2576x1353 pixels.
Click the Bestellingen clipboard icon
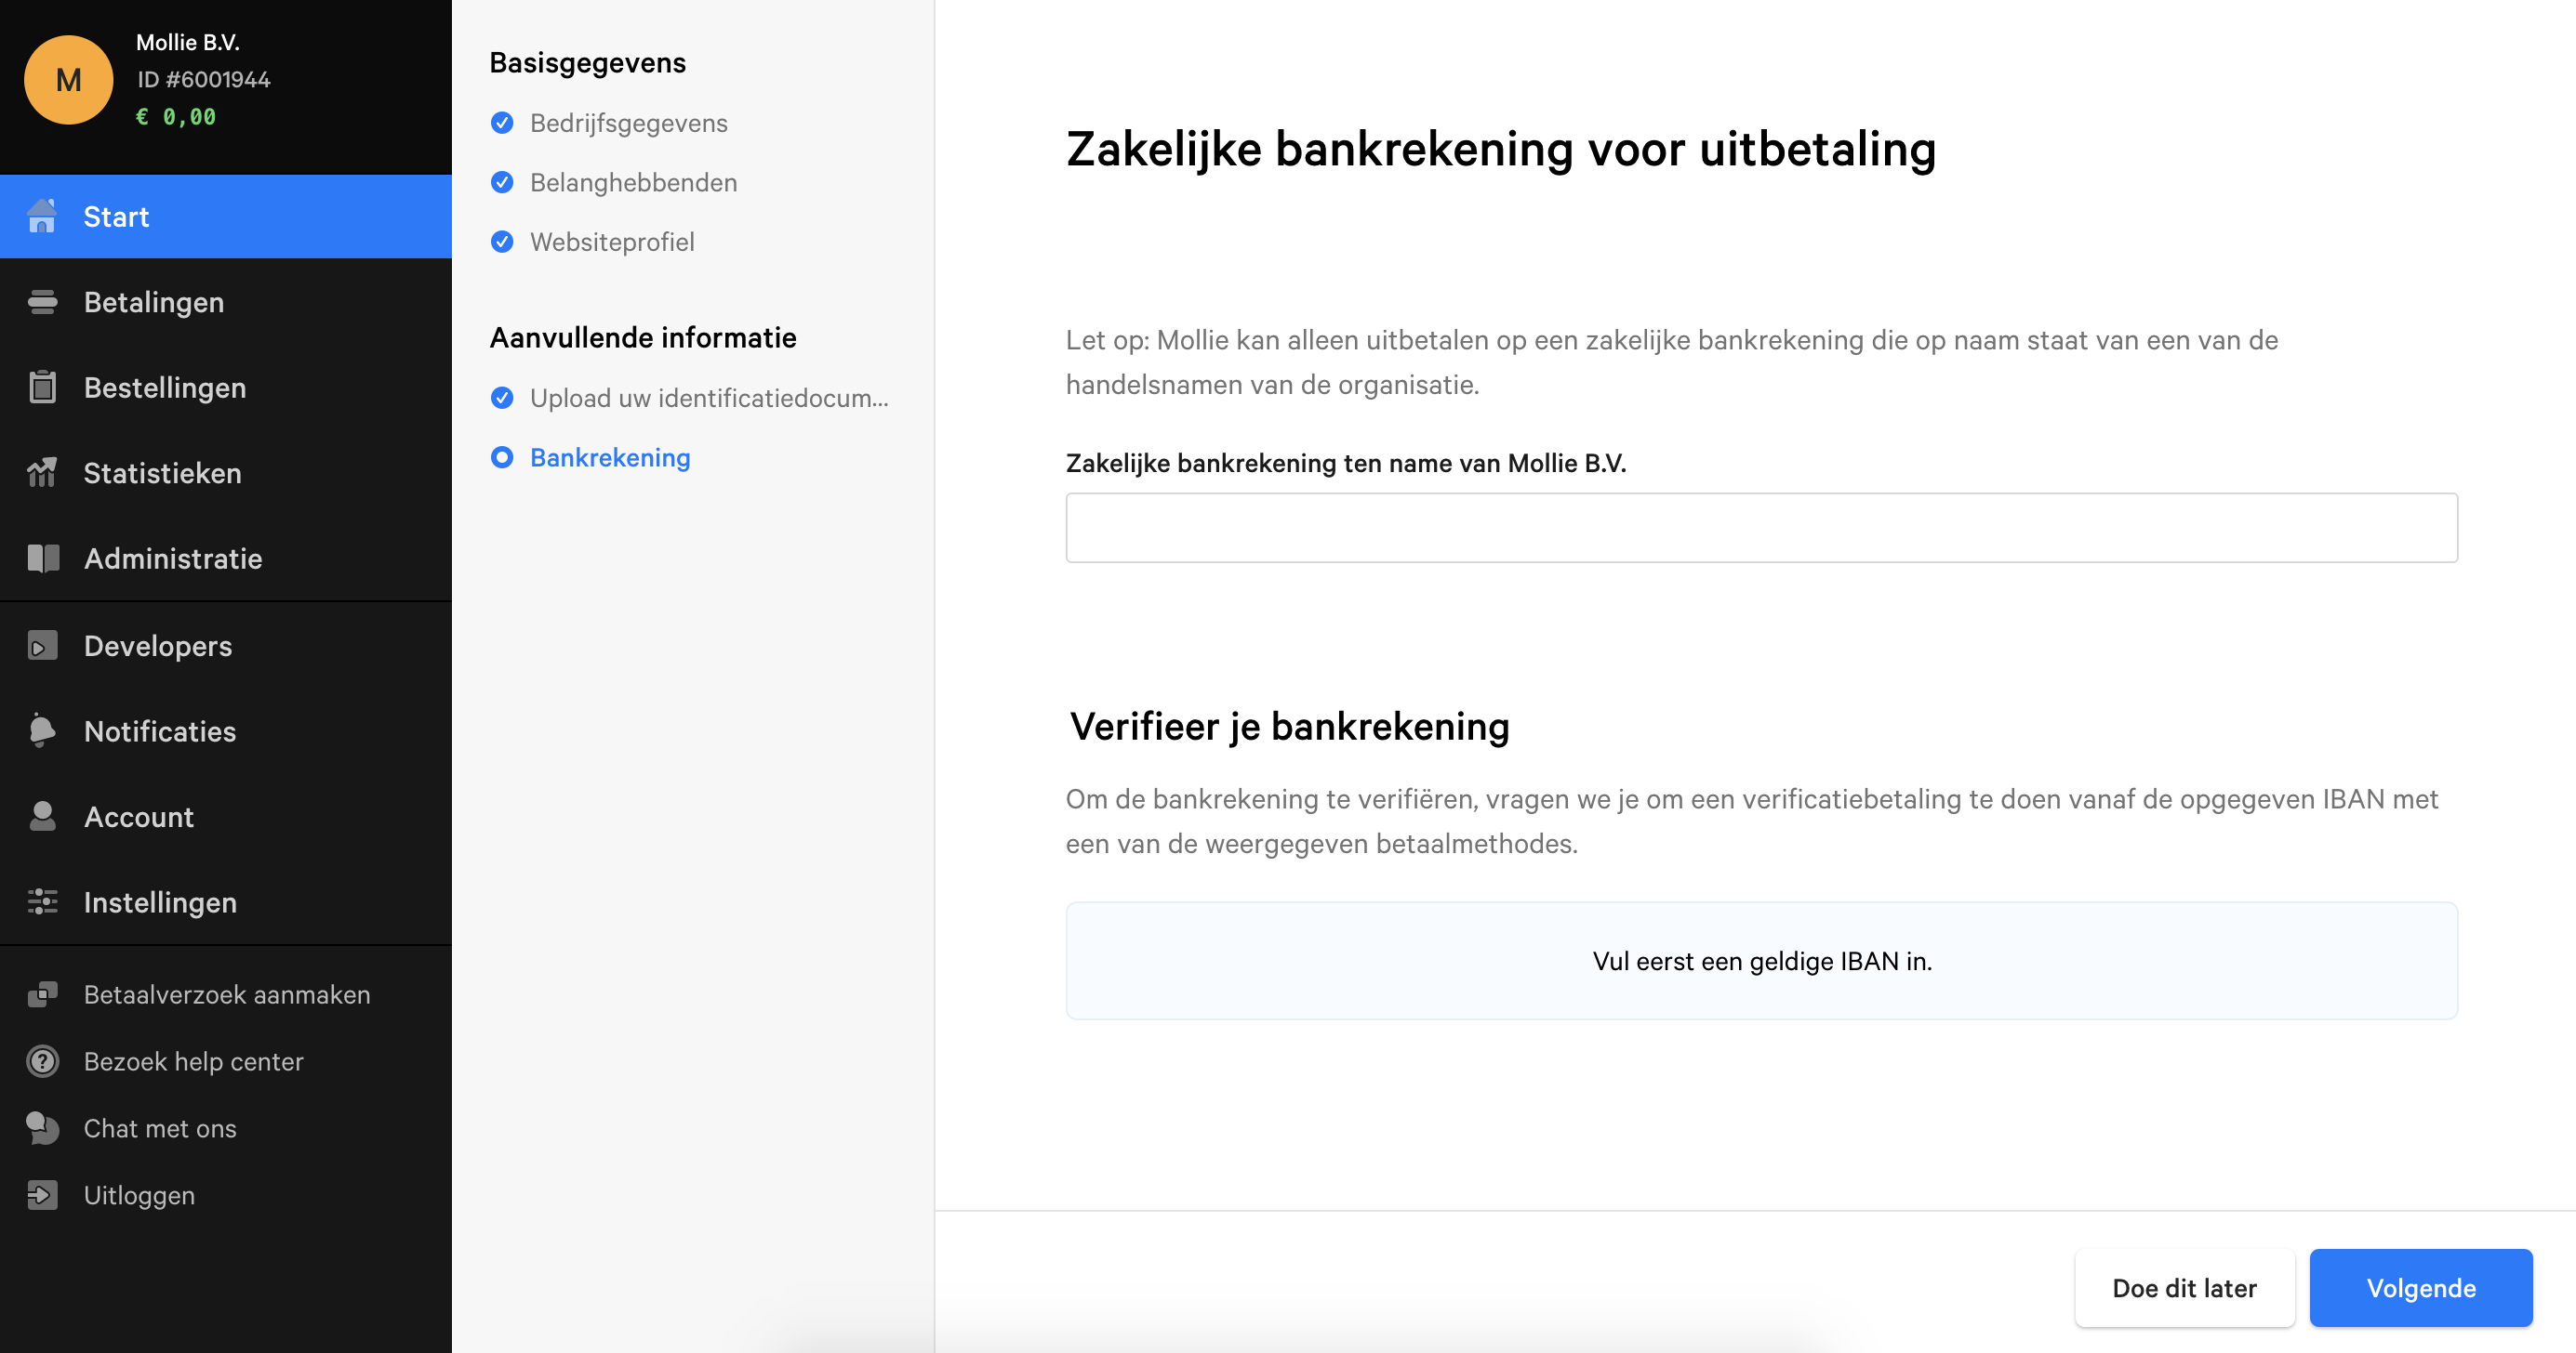42,388
